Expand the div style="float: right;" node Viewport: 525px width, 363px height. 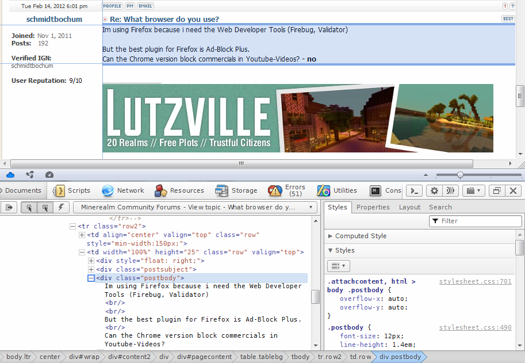point(91,261)
